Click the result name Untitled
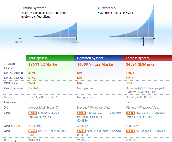 [x=33, y=88]
